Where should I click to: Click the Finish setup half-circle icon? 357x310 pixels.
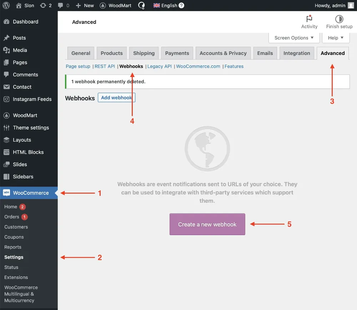click(x=339, y=19)
